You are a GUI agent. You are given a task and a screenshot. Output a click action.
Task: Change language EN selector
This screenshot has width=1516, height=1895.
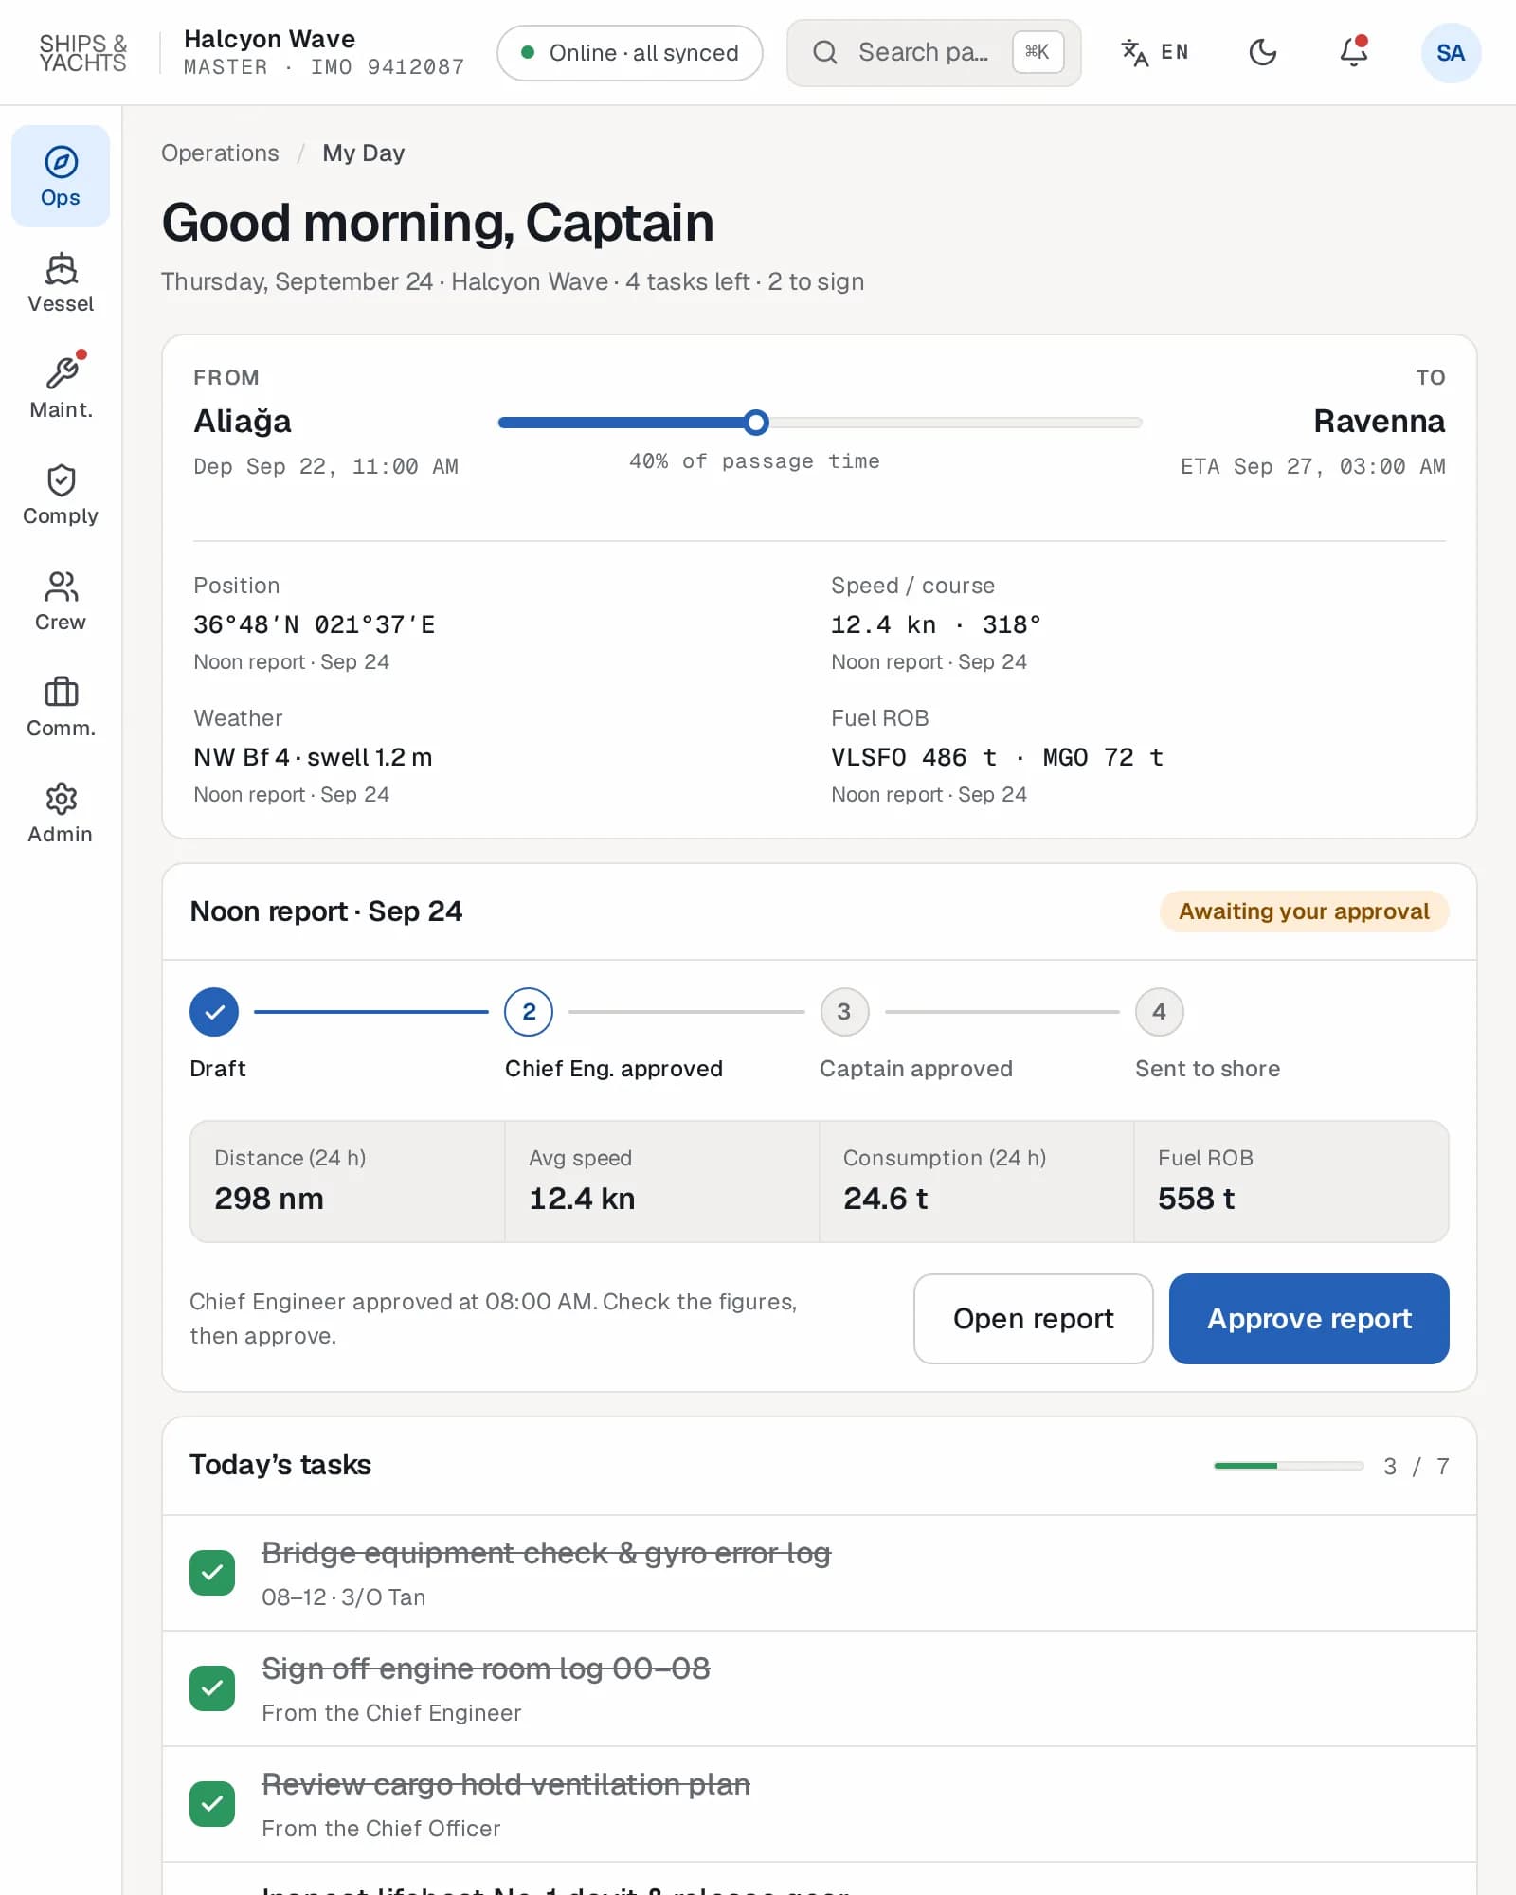coord(1155,52)
